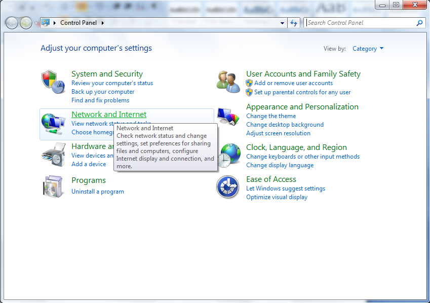
Task: Open the User Accounts people icon
Action: click(x=228, y=82)
